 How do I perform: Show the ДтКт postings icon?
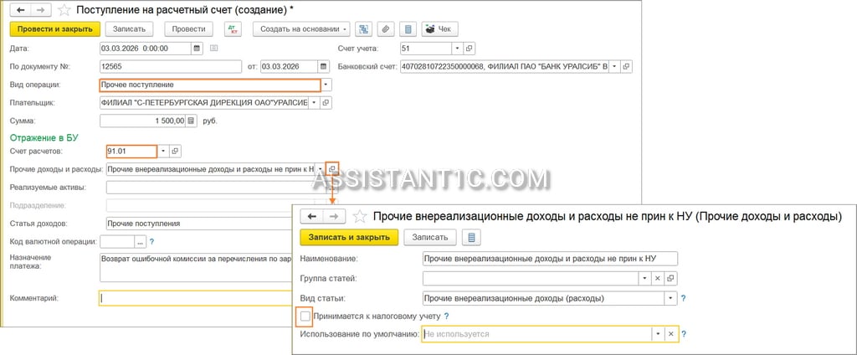[x=233, y=29]
